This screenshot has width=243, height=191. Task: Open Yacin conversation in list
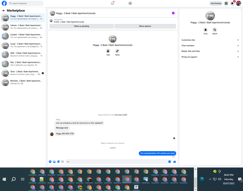tap(23, 73)
